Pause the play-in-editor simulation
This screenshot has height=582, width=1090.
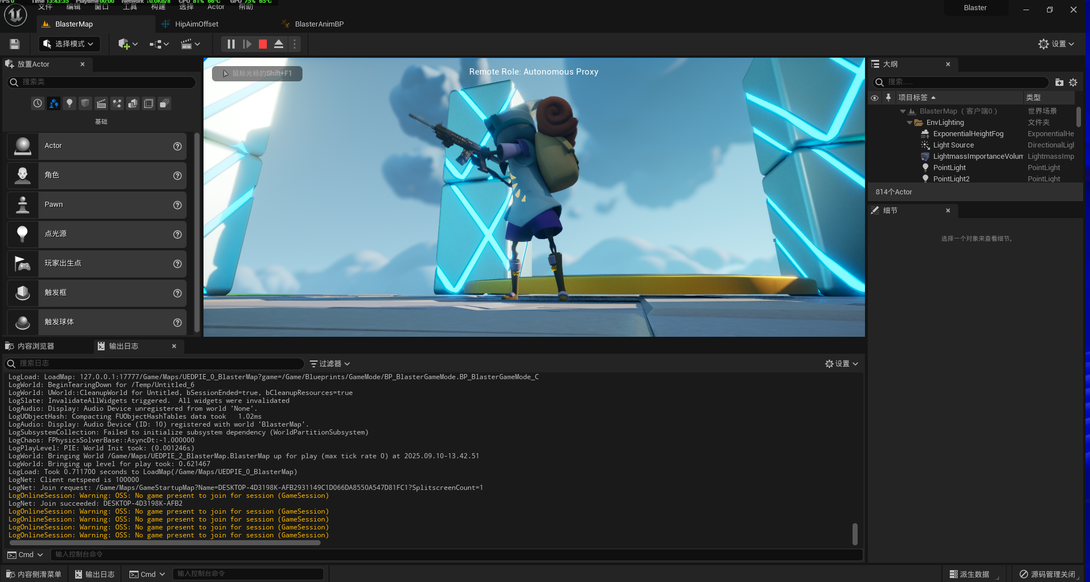pos(231,44)
